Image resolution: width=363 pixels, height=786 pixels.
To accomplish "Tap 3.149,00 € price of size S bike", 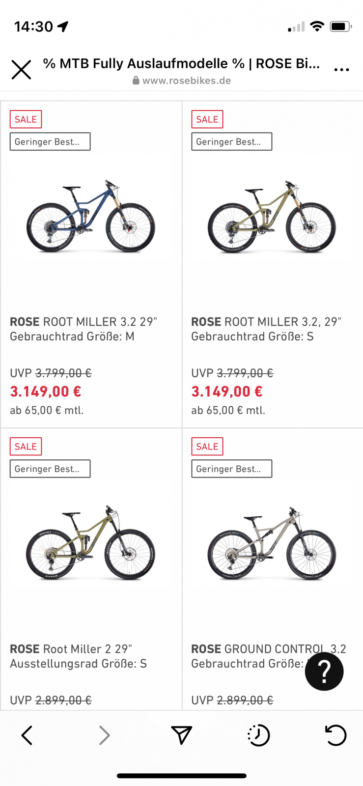I will pyautogui.click(x=227, y=392).
